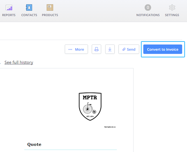Open the See full history link
The image size is (187, 152).
point(19,62)
